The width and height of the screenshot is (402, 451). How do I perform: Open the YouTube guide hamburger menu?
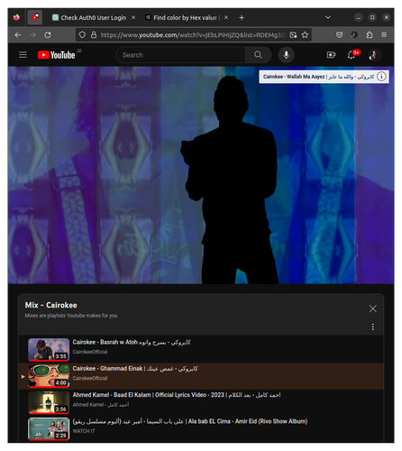(23, 55)
